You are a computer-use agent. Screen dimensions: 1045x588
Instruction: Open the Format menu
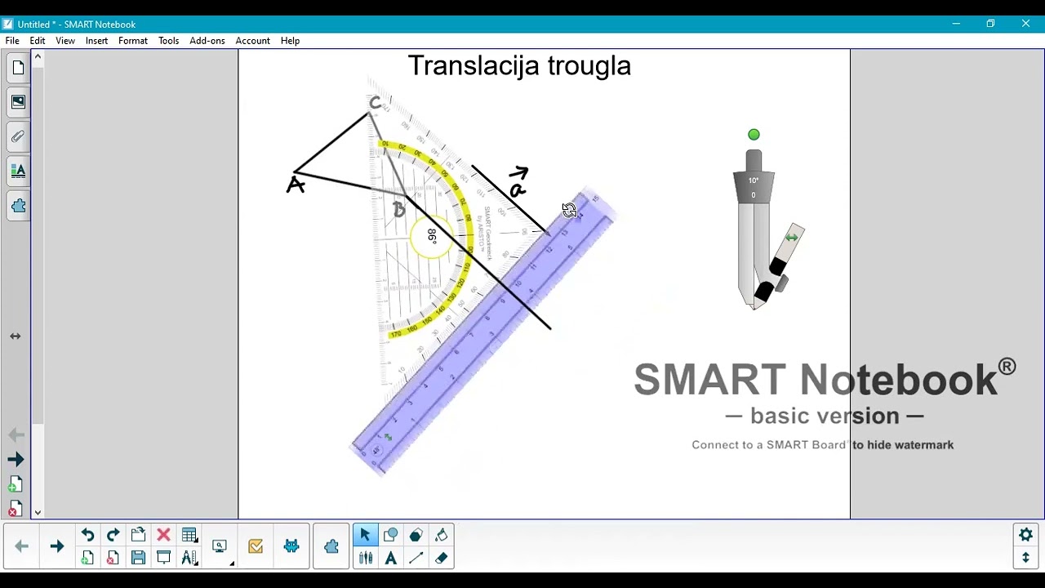coord(132,41)
